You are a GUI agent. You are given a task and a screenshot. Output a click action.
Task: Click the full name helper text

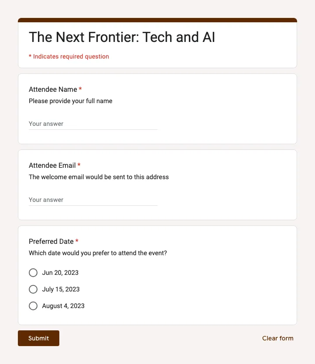(70, 101)
